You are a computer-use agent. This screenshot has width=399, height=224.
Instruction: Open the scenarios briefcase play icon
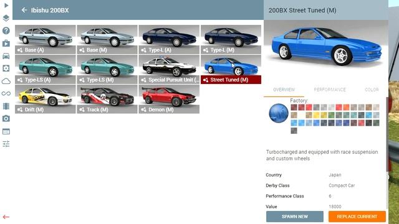pos(6,43)
